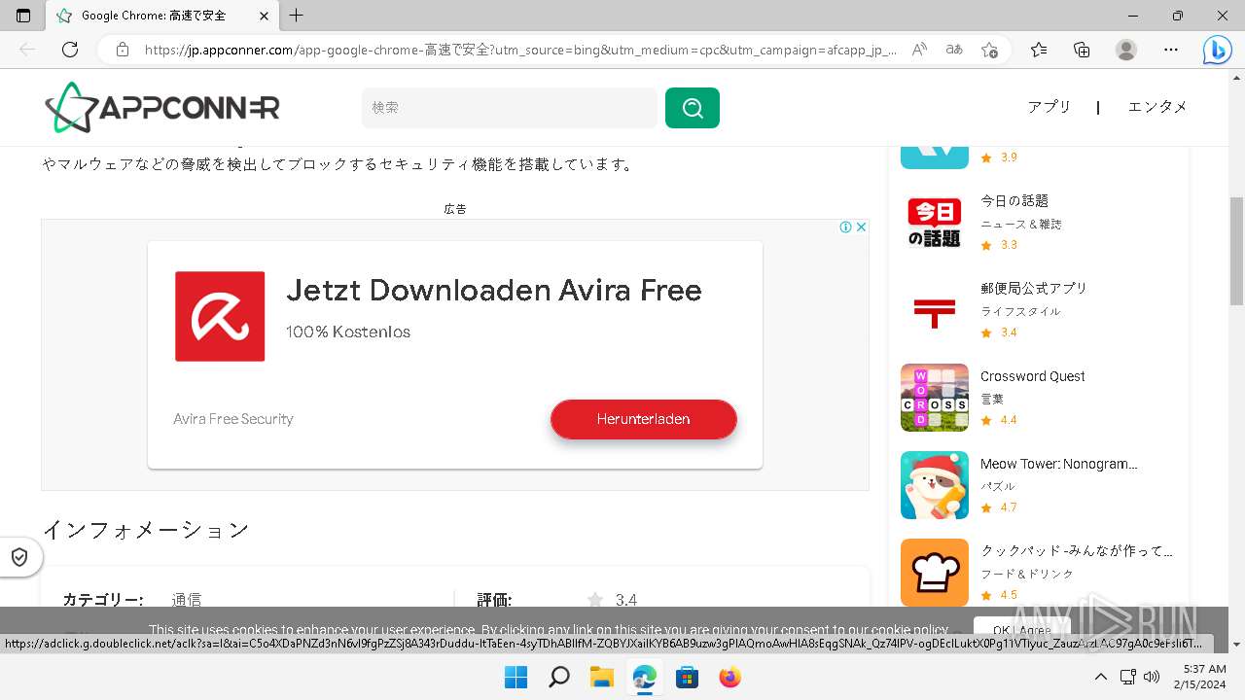Open the Collections icon

coord(1082,50)
